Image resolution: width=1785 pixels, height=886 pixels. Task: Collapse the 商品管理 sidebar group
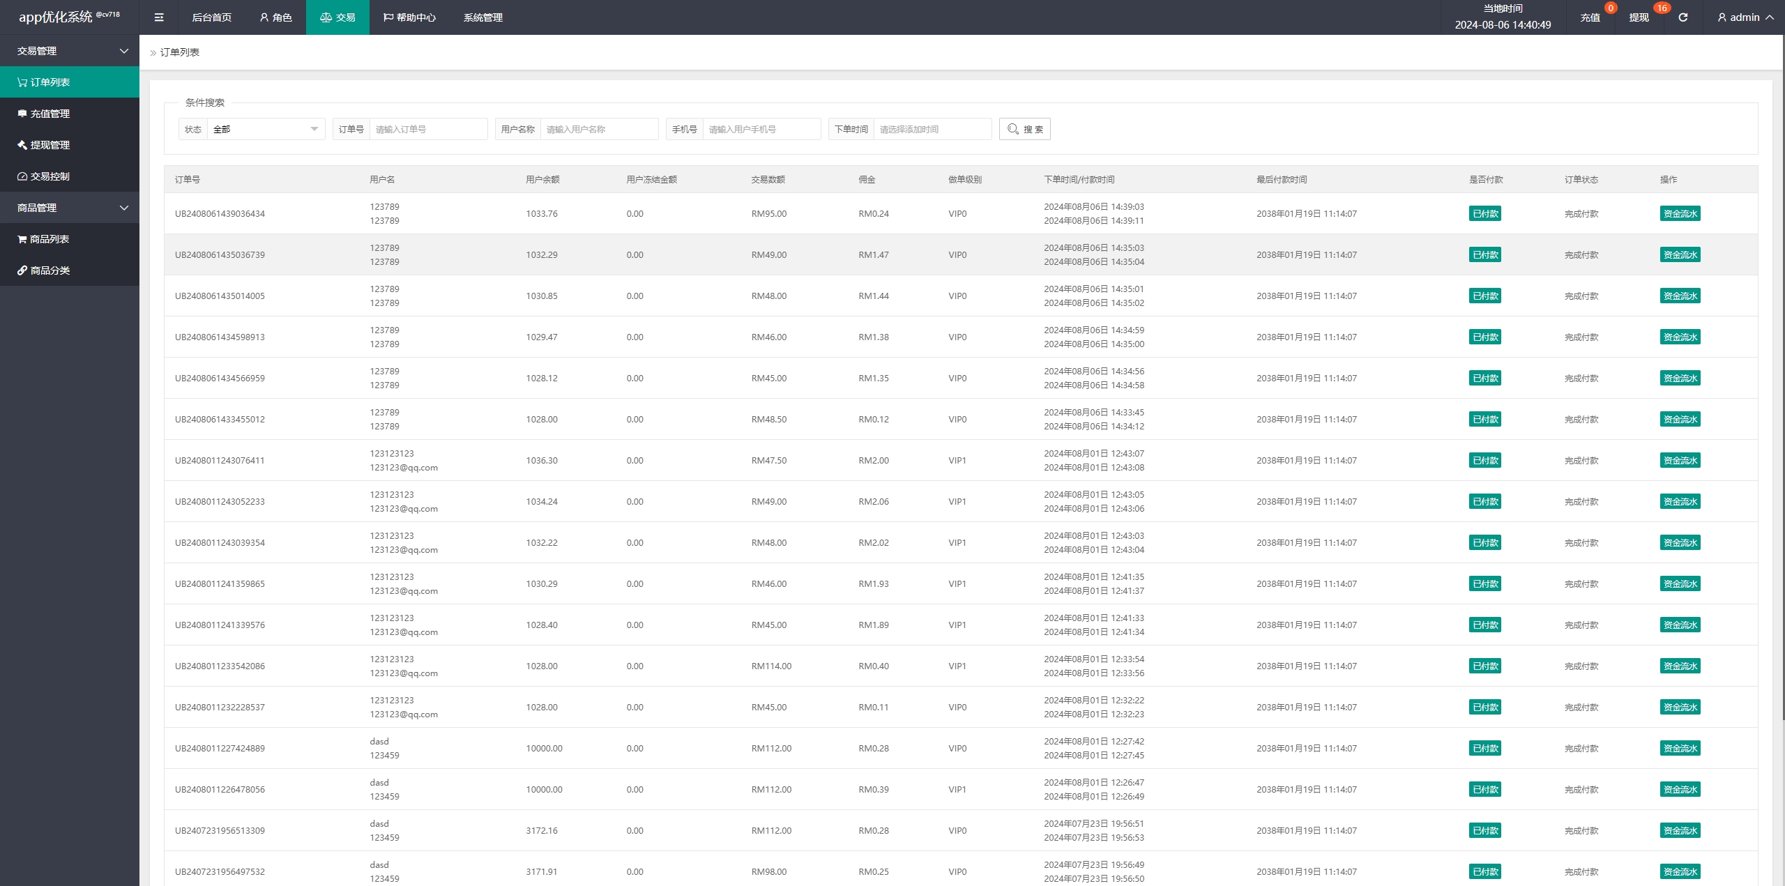(70, 208)
